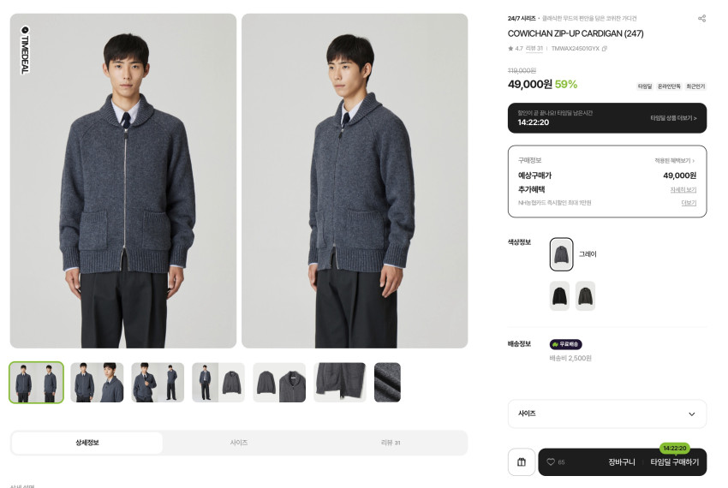
Task: Click the star rating 4.7 icon
Action: [x=511, y=49]
